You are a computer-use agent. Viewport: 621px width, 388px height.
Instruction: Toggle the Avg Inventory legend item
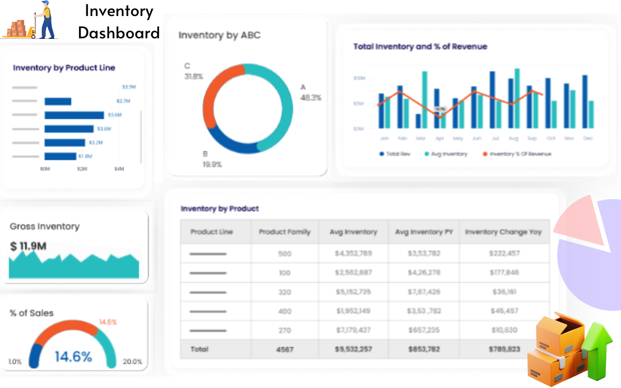coord(446,154)
